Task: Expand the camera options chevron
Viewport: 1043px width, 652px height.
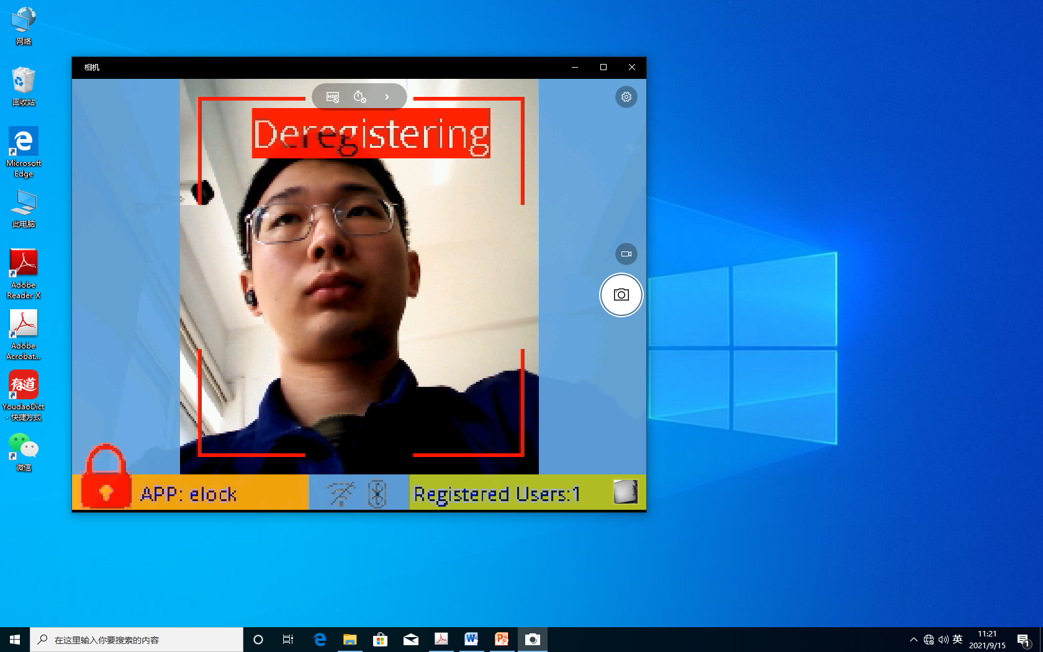Action: (387, 97)
